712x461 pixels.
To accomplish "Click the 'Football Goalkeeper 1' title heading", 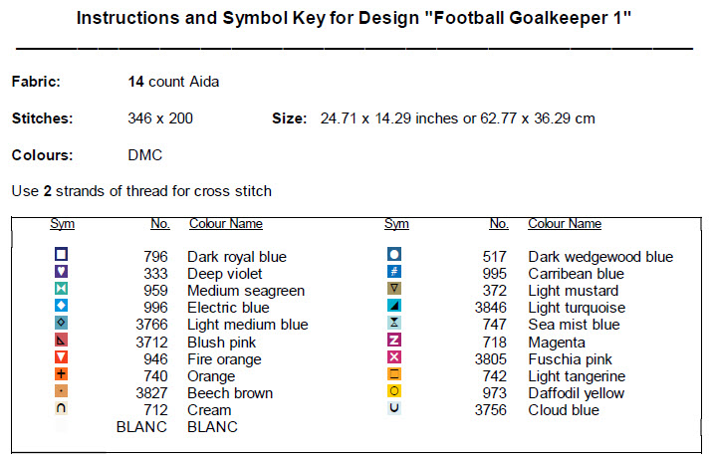I will point(355,19).
